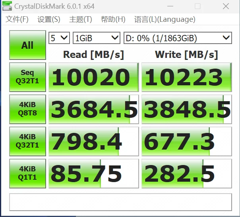Viewport: 240px width, 217px height.
Task: Select the 4KiB Q8T8 read value 3684.5
Action: pyautogui.click(x=93, y=109)
